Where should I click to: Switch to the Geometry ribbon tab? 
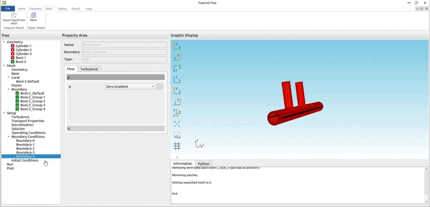tap(35, 9)
